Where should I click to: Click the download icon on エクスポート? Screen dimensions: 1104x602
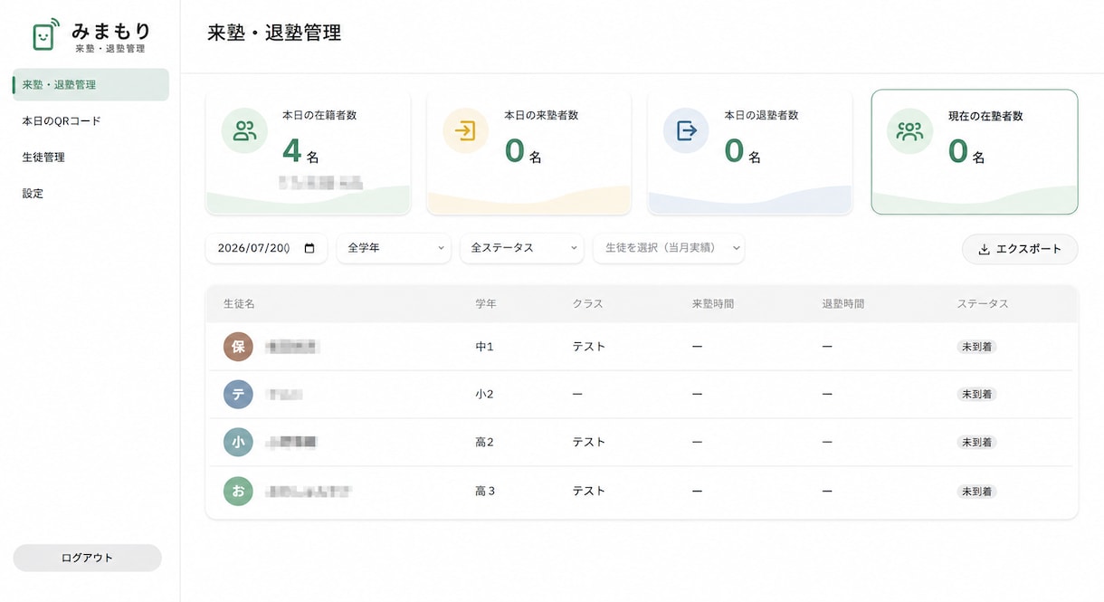click(985, 249)
